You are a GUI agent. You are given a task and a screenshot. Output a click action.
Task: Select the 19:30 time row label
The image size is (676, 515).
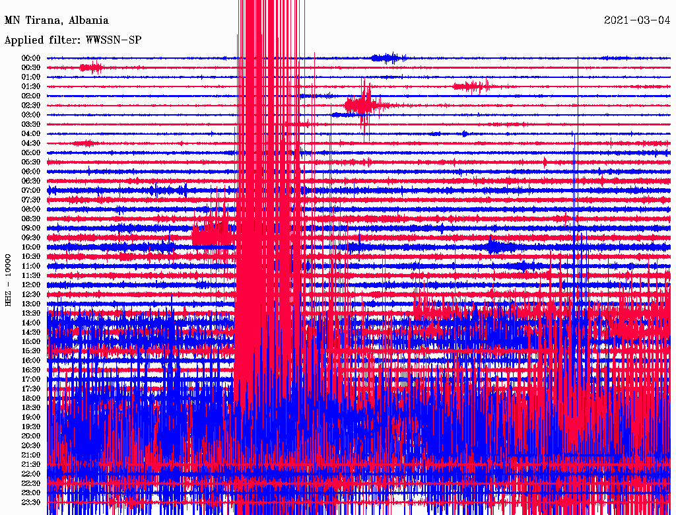pyautogui.click(x=31, y=427)
